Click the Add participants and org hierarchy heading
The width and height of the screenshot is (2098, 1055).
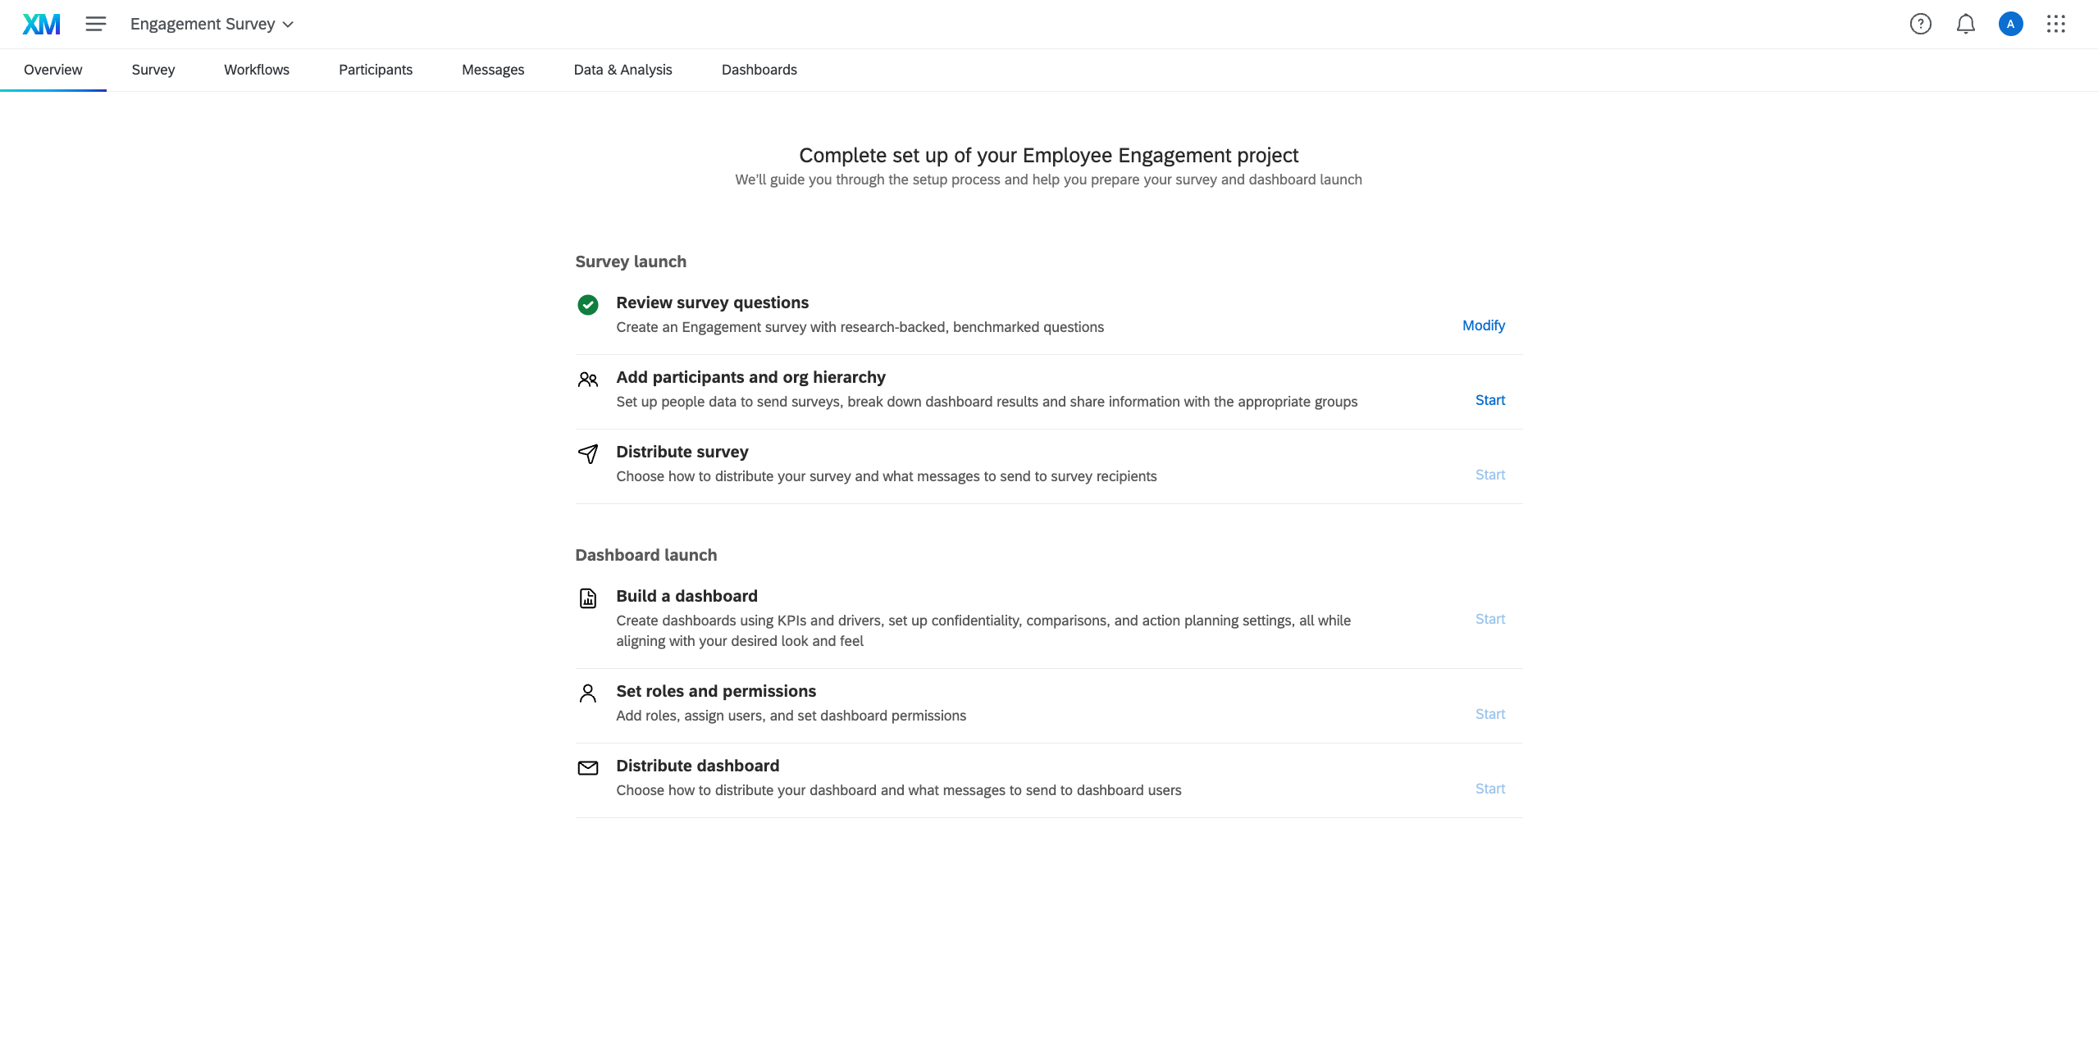pyautogui.click(x=750, y=377)
